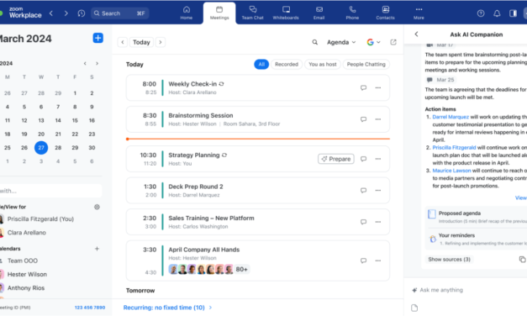This screenshot has width=527, height=316.
Task: Filter by You as host
Action: [322, 64]
